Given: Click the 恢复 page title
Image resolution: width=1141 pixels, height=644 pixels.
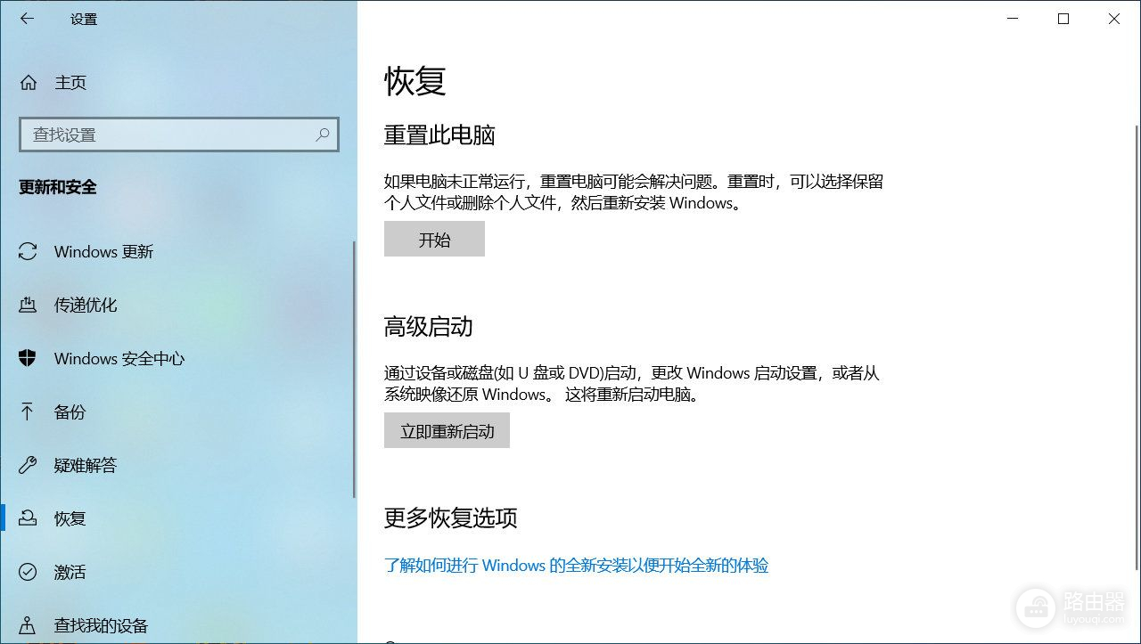Looking at the screenshot, I should point(415,80).
